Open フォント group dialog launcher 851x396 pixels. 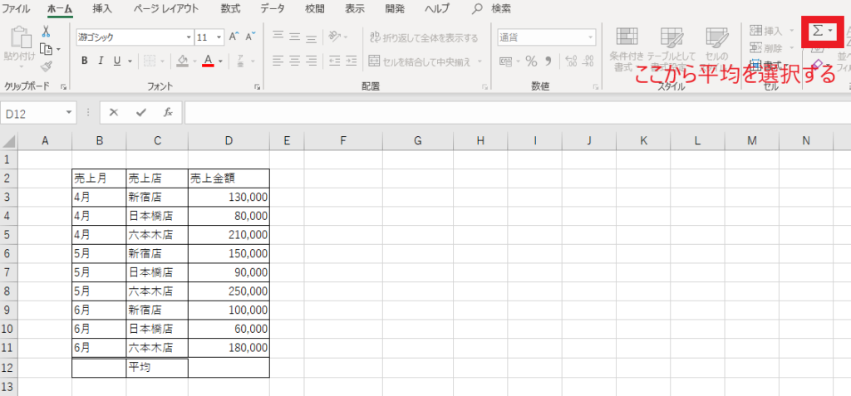[x=258, y=86]
